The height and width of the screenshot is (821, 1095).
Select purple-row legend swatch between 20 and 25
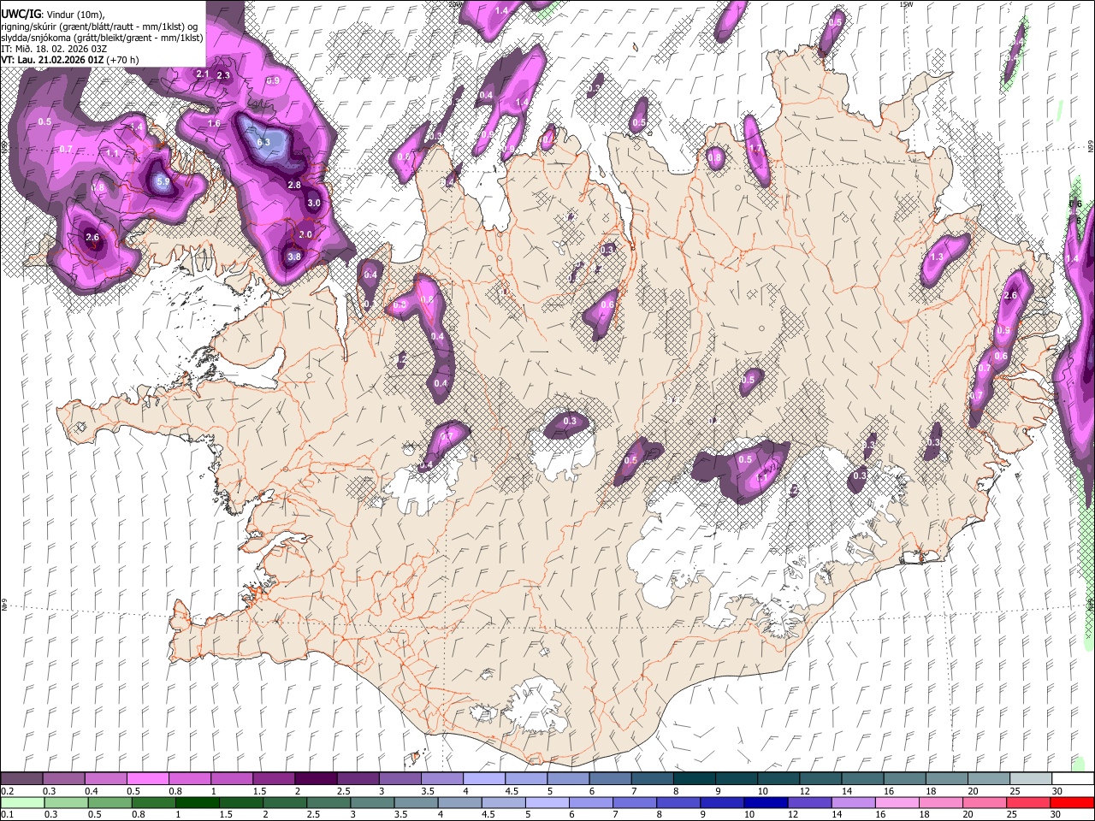click(989, 778)
